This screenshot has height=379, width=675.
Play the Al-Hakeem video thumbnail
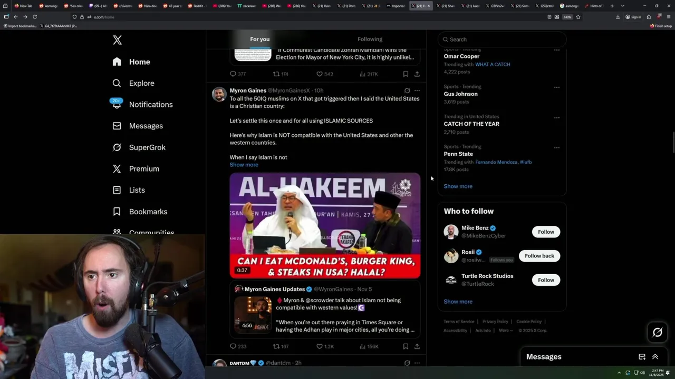(325, 225)
